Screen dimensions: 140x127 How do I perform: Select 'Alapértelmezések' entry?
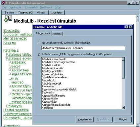(x=52, y=83)
